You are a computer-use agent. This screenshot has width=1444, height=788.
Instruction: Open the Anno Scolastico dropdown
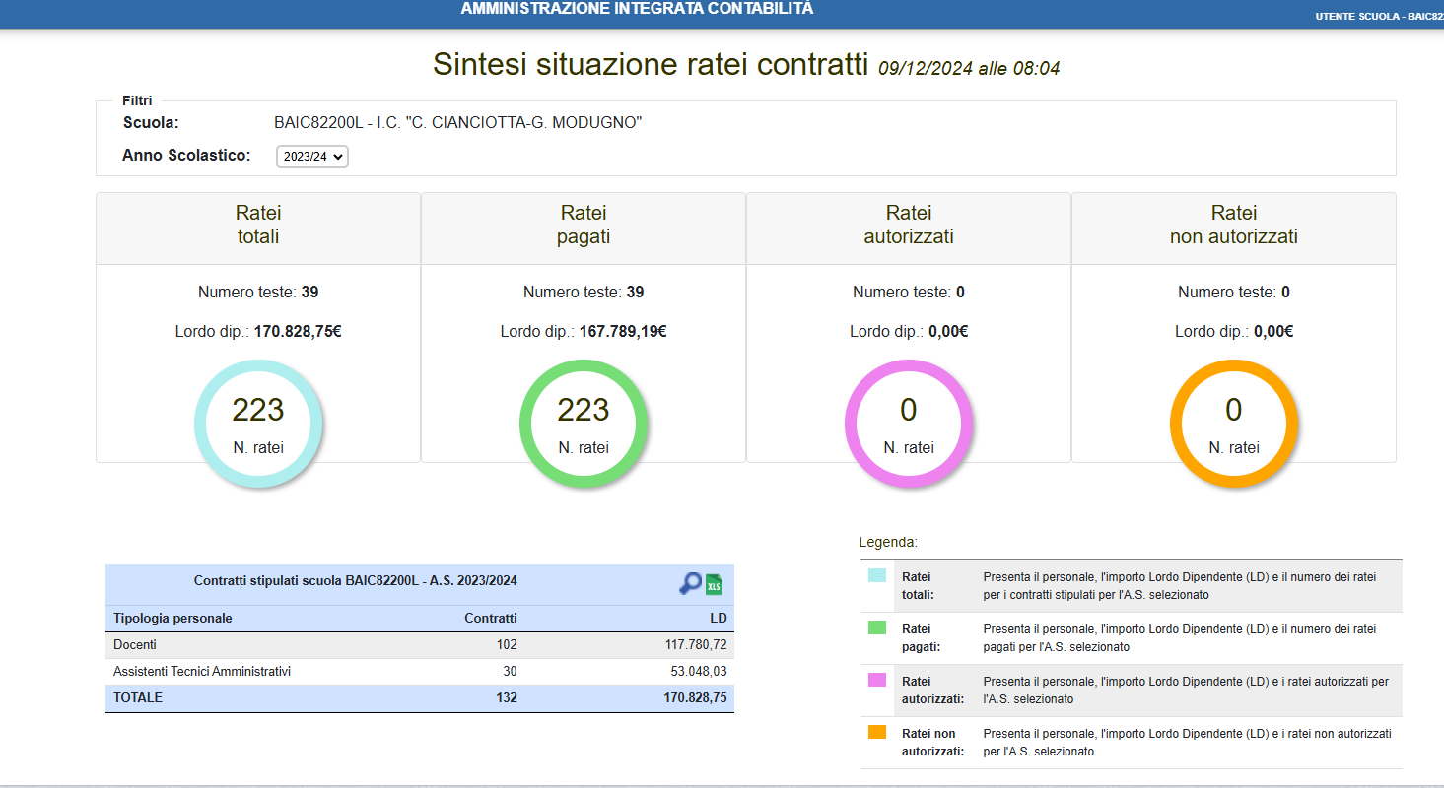tap(311, 157)
